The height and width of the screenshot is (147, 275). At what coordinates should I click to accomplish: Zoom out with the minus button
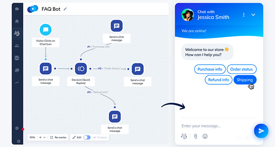pos(45,137)
